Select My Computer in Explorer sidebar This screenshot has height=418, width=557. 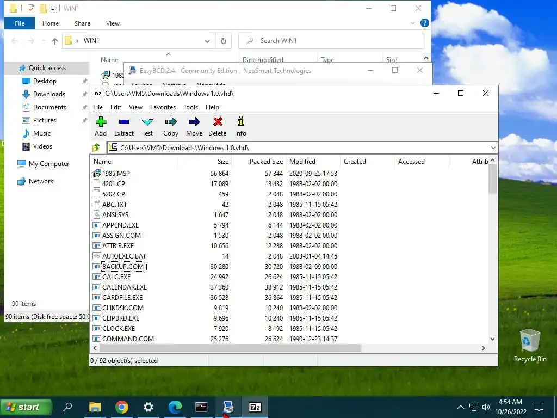[48, 164]
